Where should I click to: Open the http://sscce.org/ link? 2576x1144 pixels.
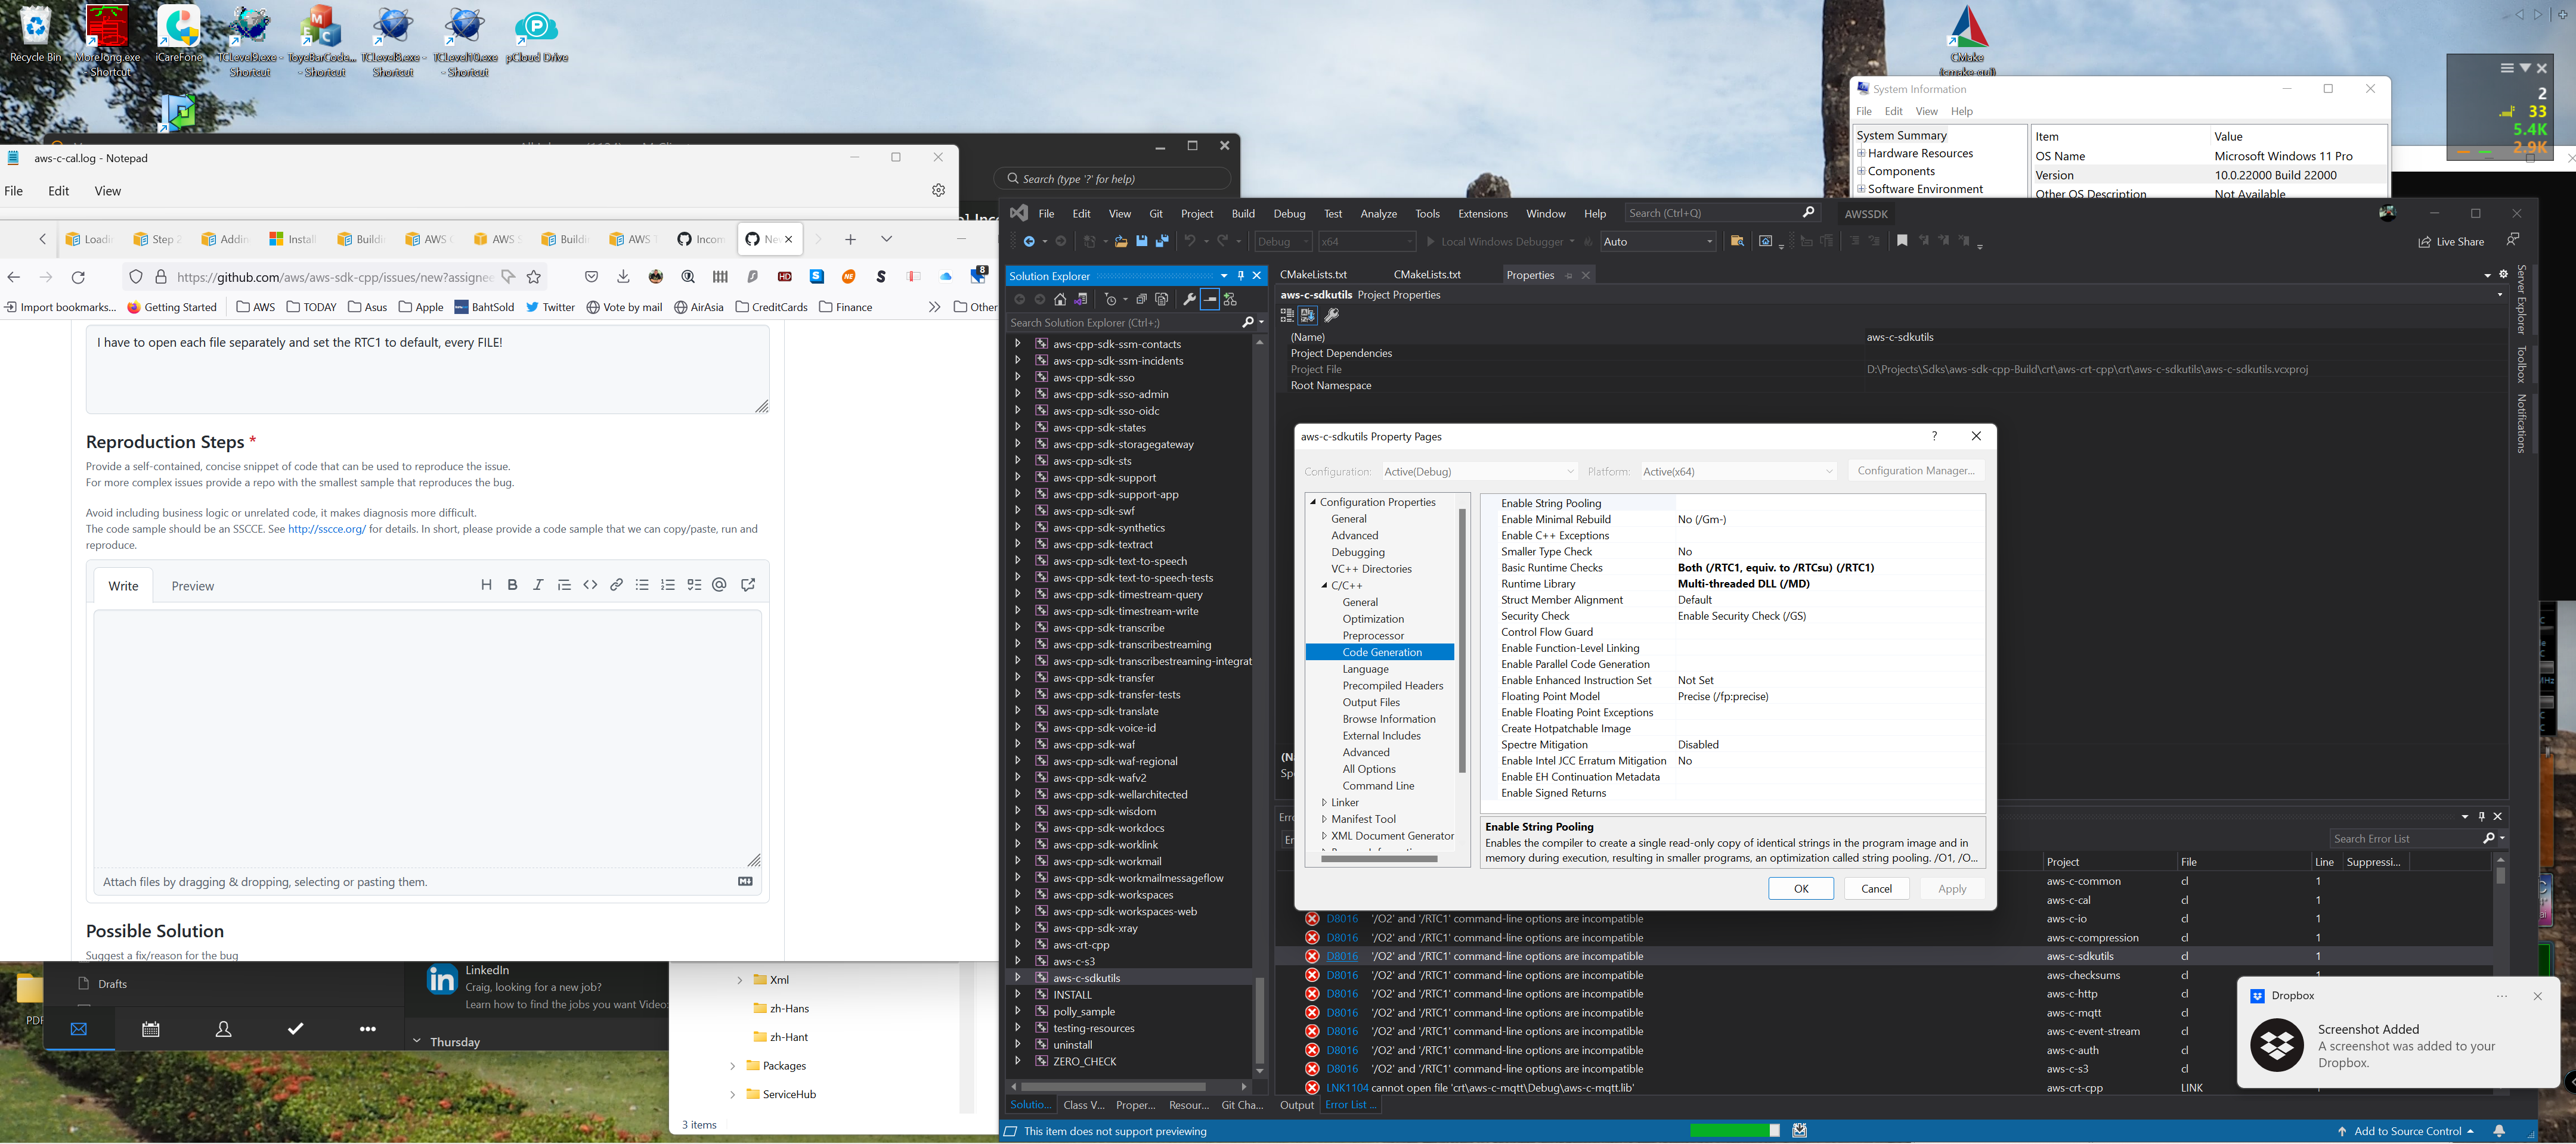coord(326,529)
